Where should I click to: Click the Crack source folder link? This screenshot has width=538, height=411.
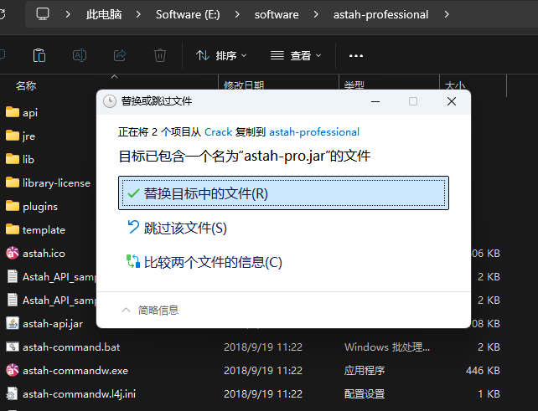coord(219,132)
